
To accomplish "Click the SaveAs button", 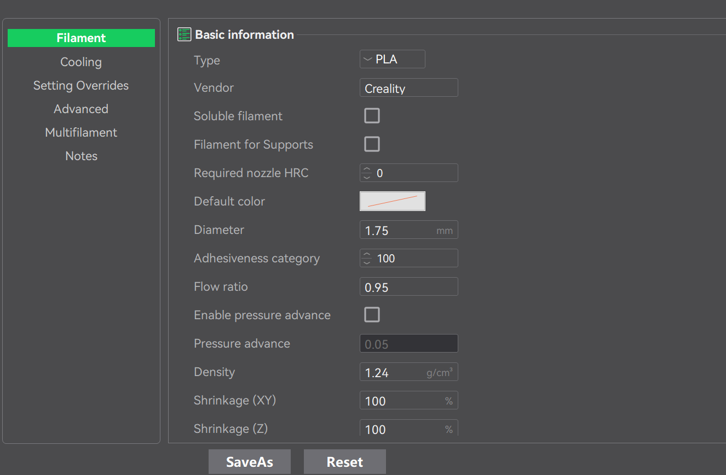I will [x=250, y=462].
